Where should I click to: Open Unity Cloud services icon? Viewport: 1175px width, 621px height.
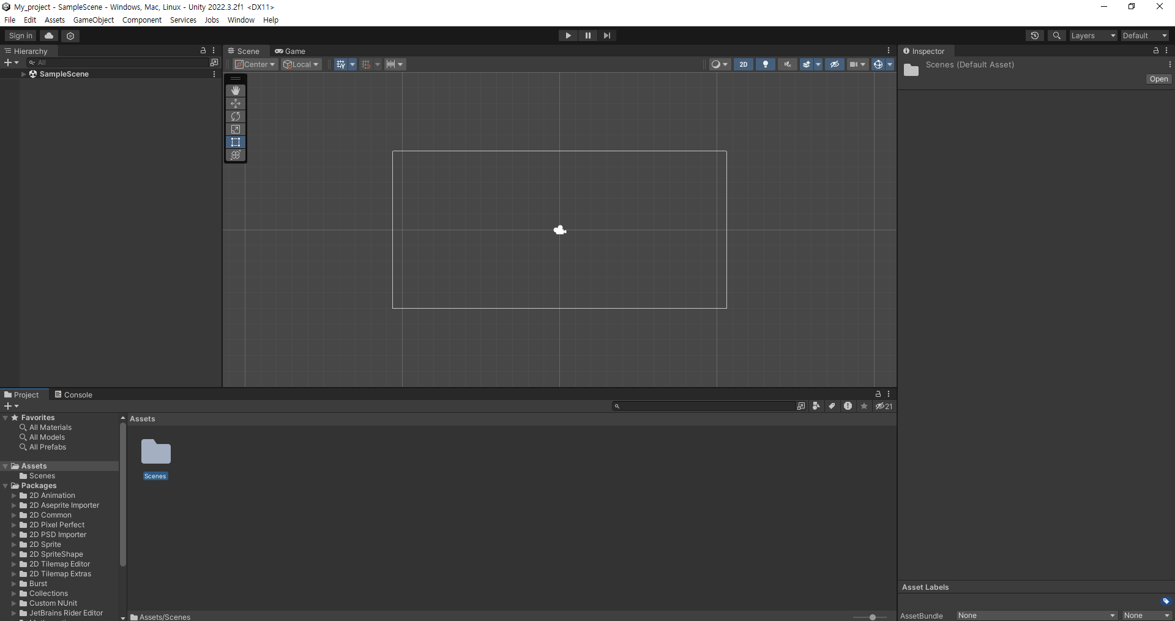click(x=50, y=36)
